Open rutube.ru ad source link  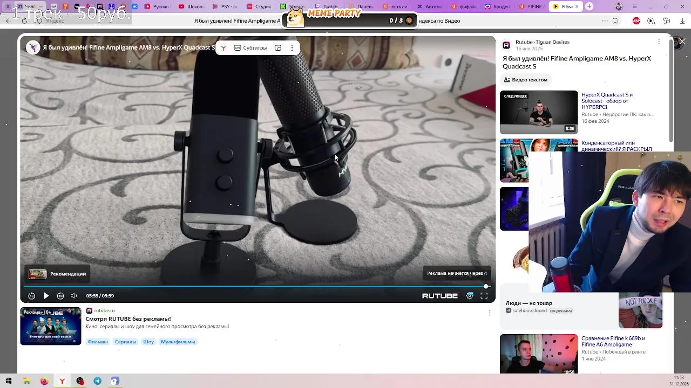coord(104,310)
